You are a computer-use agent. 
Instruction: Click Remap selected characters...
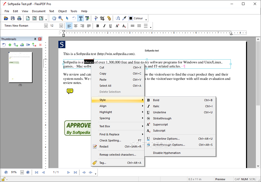point(118,155)
